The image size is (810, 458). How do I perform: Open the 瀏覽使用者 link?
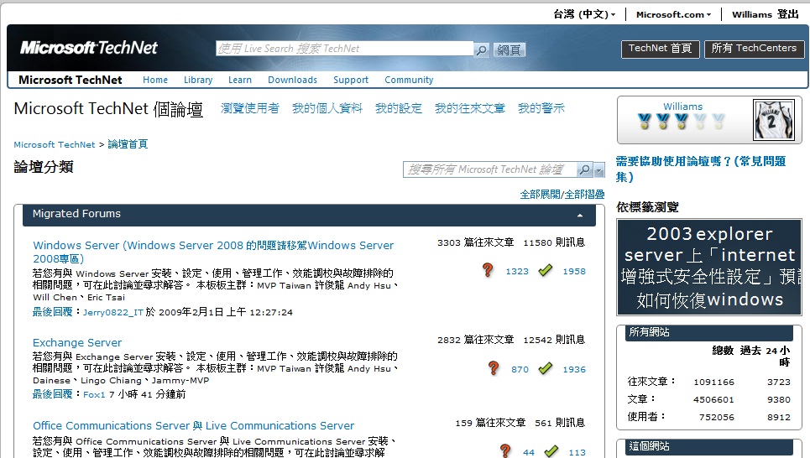click(250, 108)
